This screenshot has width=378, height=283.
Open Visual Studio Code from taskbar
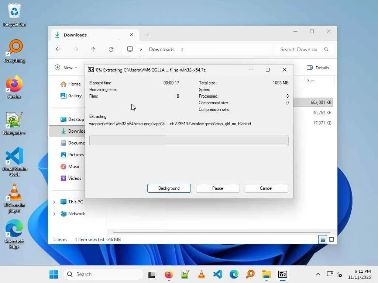[218, 274]
